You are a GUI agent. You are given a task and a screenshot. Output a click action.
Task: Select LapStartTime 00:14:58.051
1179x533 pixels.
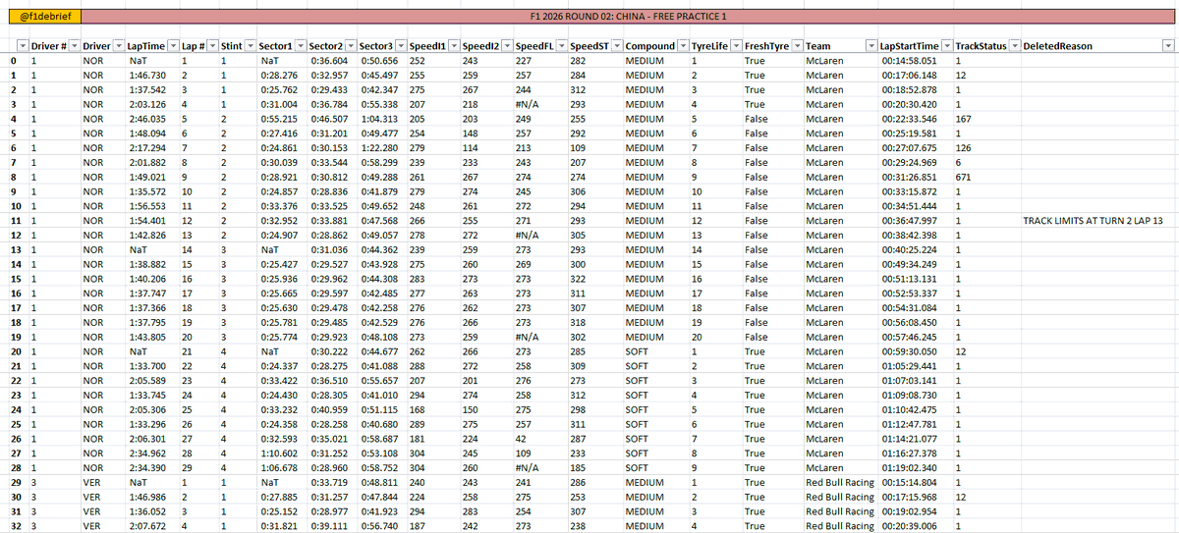(909, 61)
